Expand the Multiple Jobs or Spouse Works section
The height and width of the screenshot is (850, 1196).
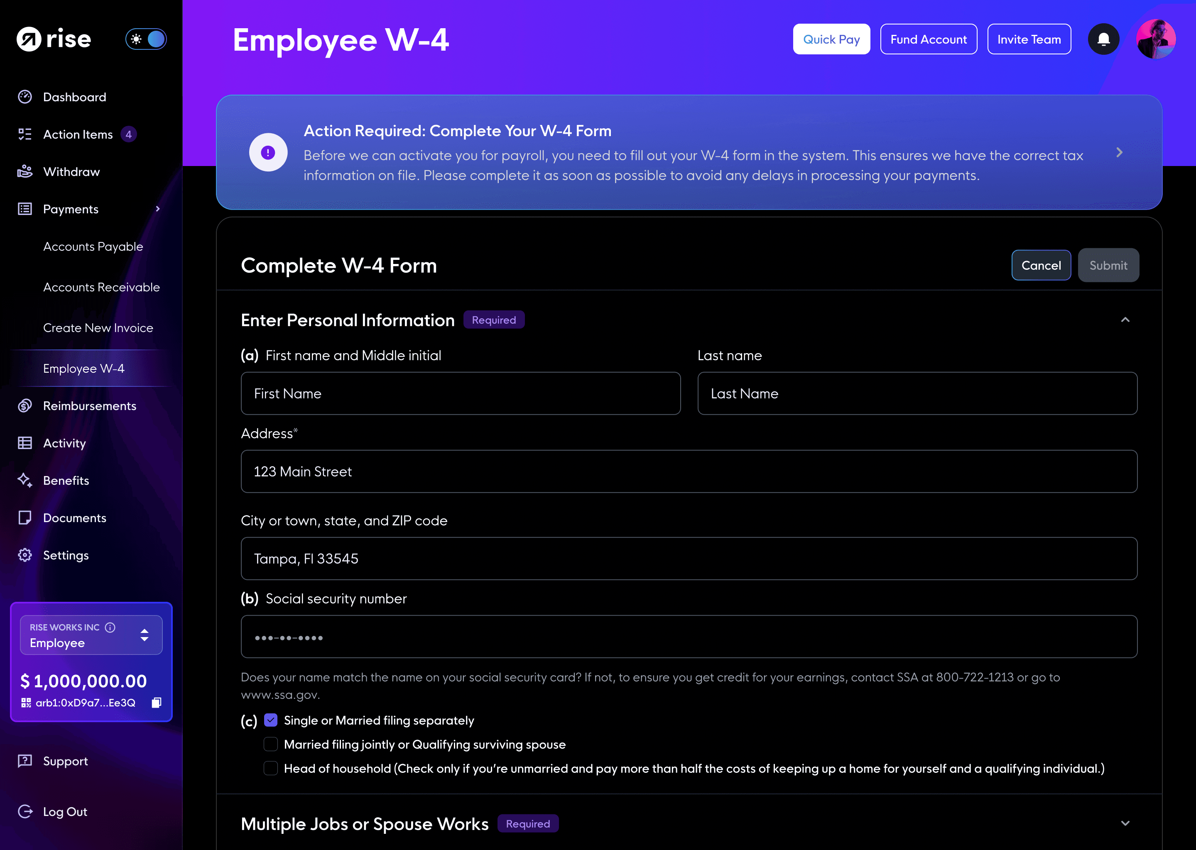tap(1125, 823)
